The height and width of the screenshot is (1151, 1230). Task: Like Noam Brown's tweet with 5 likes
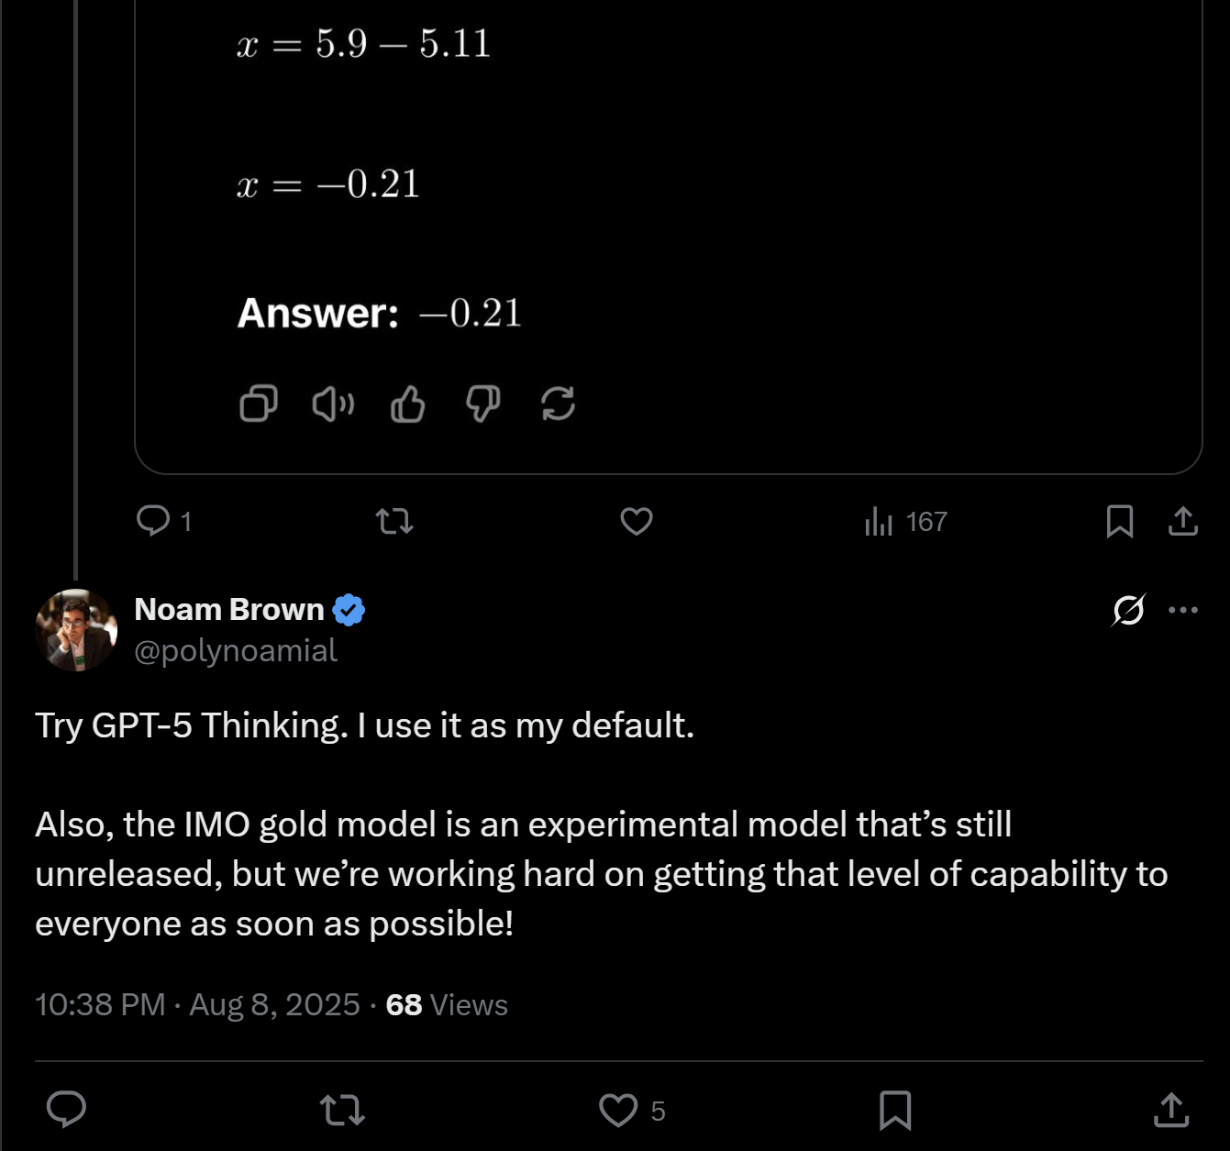coord(619,1110)
